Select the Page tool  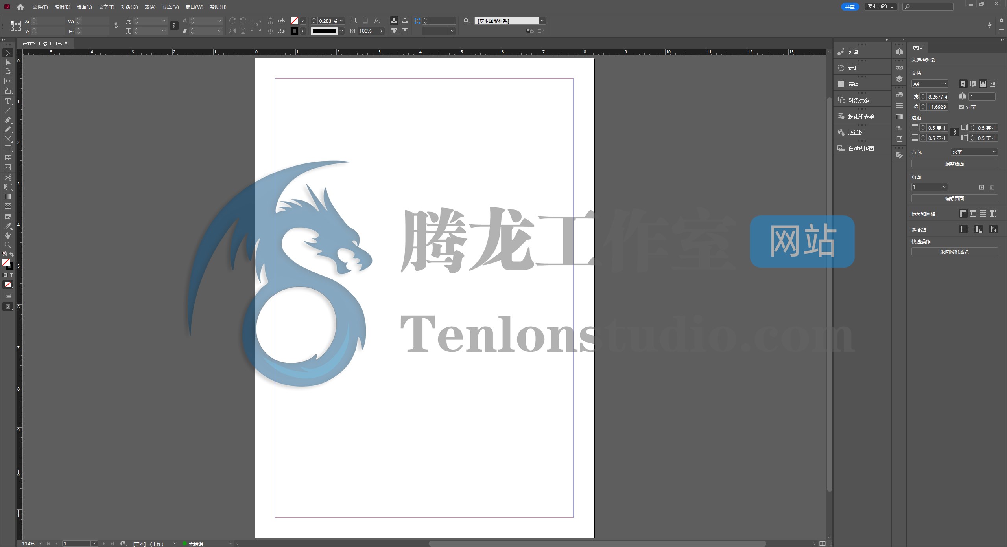[x=8, y=72]
